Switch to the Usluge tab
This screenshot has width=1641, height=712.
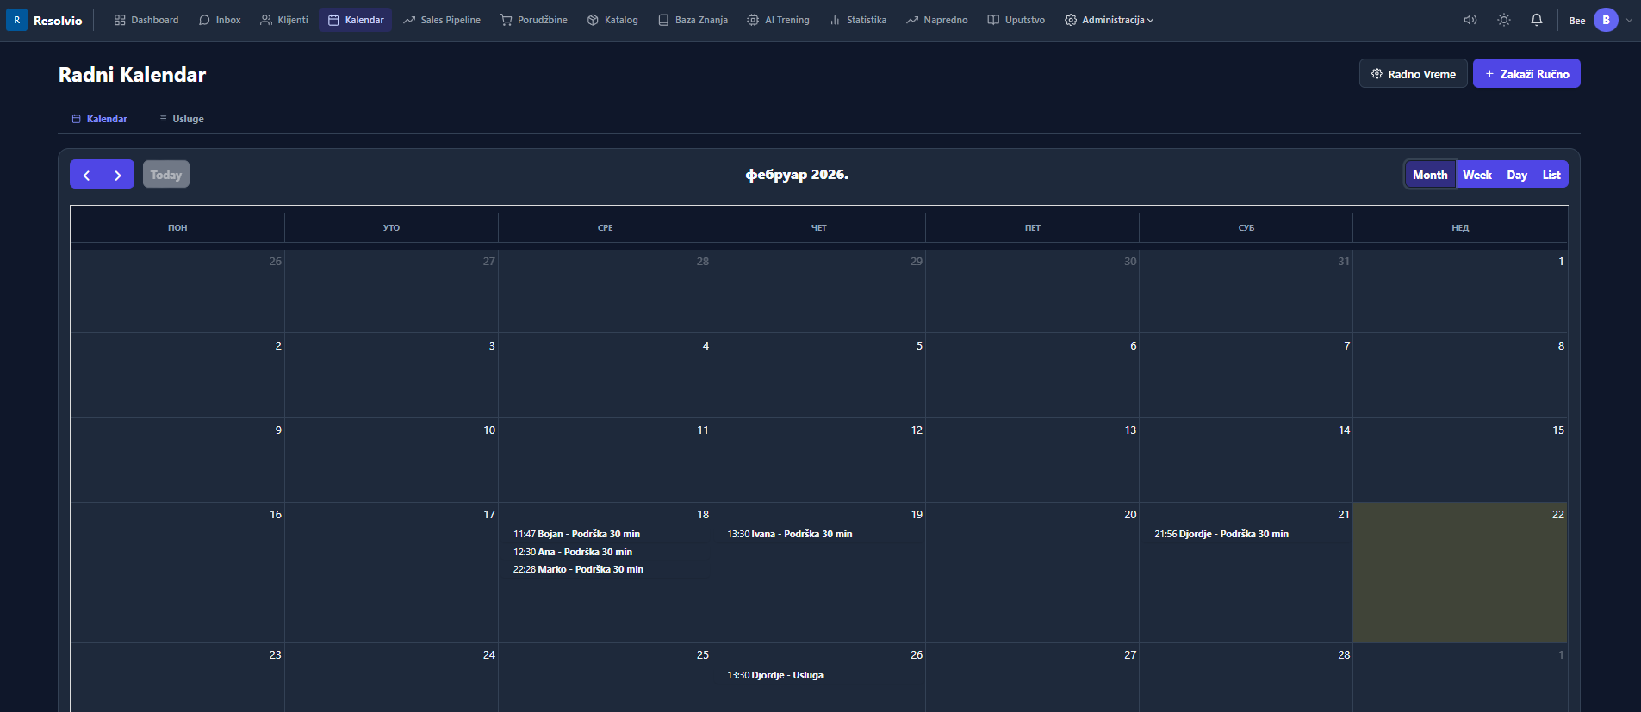coord(182,119)
